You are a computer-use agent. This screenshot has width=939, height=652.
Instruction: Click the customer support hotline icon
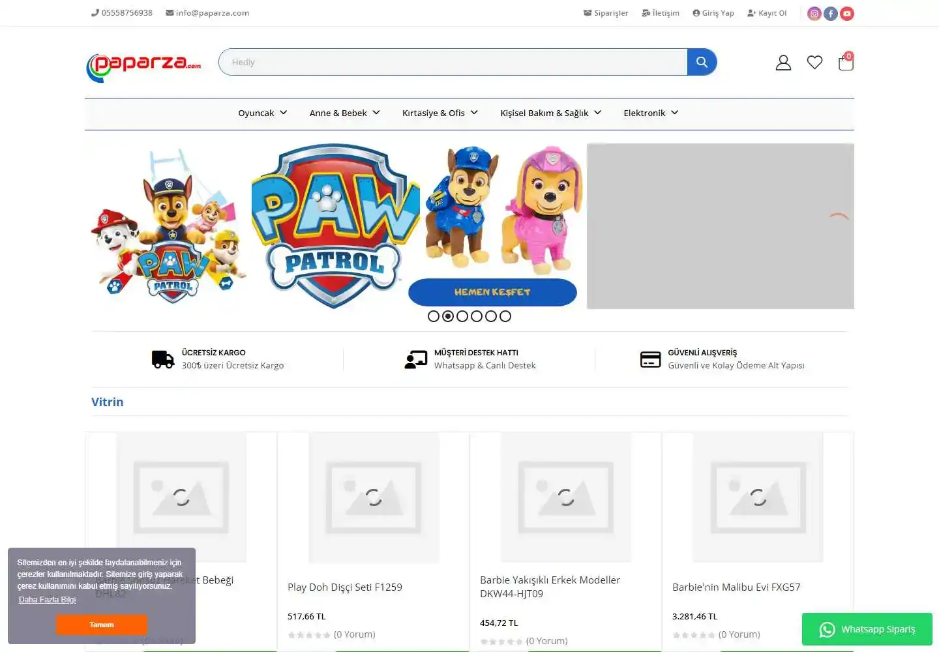[416, 359]
